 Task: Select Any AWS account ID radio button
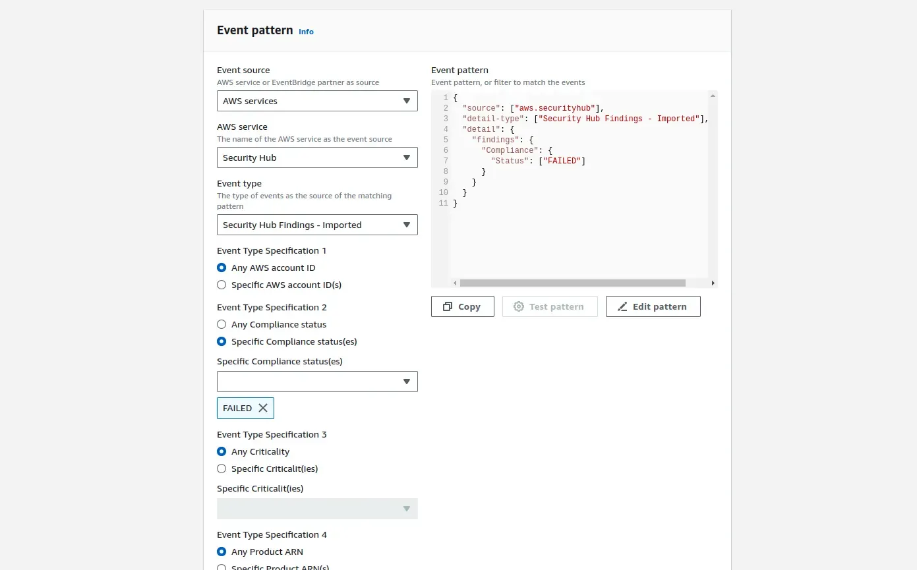click(x=222, y=268)
